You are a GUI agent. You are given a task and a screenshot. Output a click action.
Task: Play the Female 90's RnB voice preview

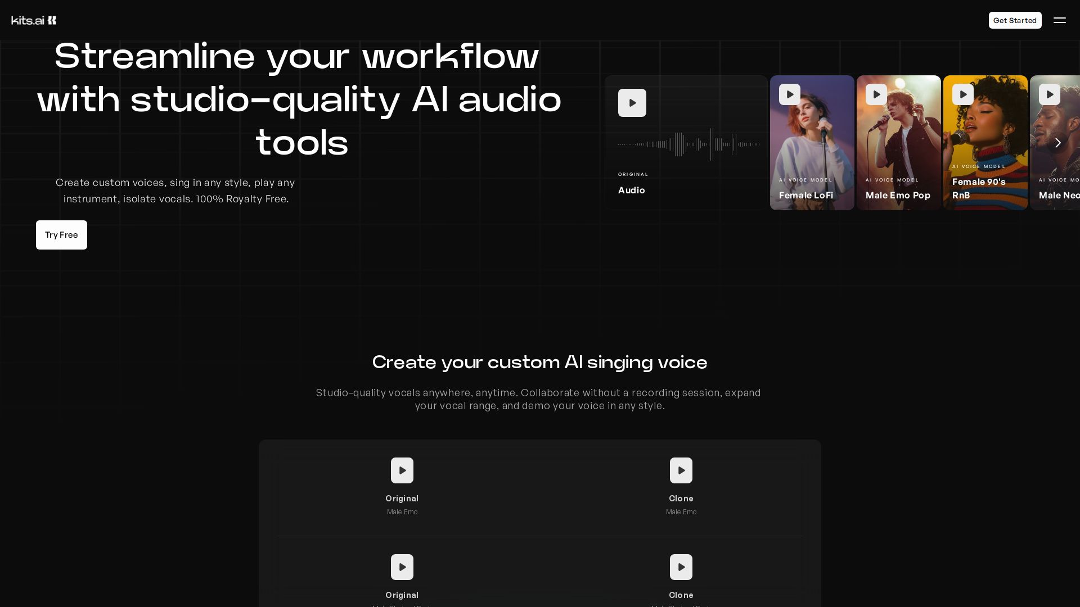pos(962,94)
